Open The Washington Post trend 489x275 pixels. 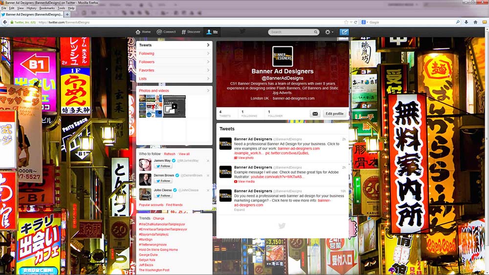(x=154, y=270)
